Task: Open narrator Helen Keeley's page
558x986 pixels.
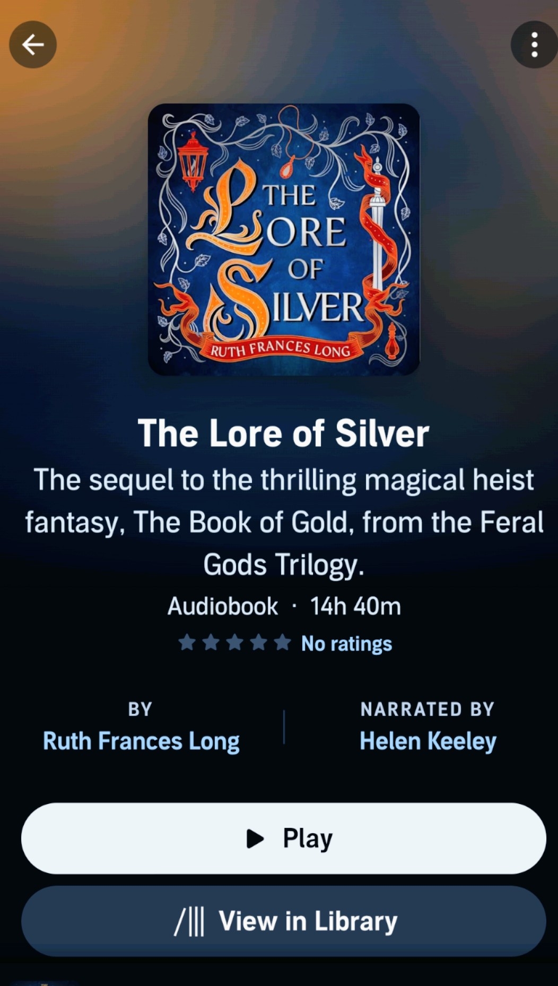Action: (428, 741)
